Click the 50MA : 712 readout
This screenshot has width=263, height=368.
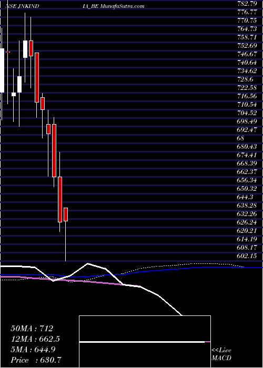[32, 329]
